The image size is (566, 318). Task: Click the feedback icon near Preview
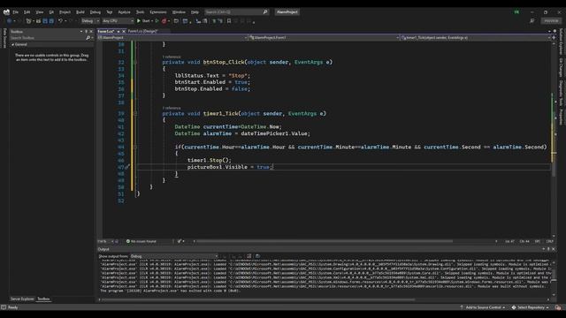pos(532,21)
